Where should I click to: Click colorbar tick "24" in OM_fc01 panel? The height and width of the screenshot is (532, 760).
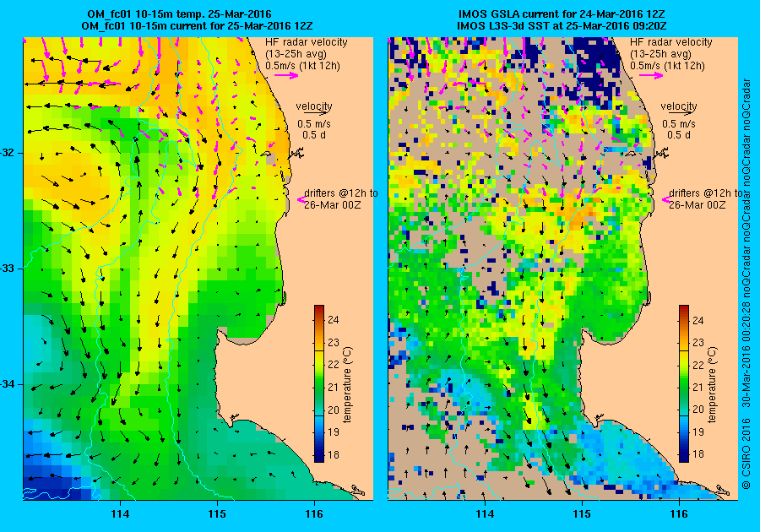tap(334, 320)
